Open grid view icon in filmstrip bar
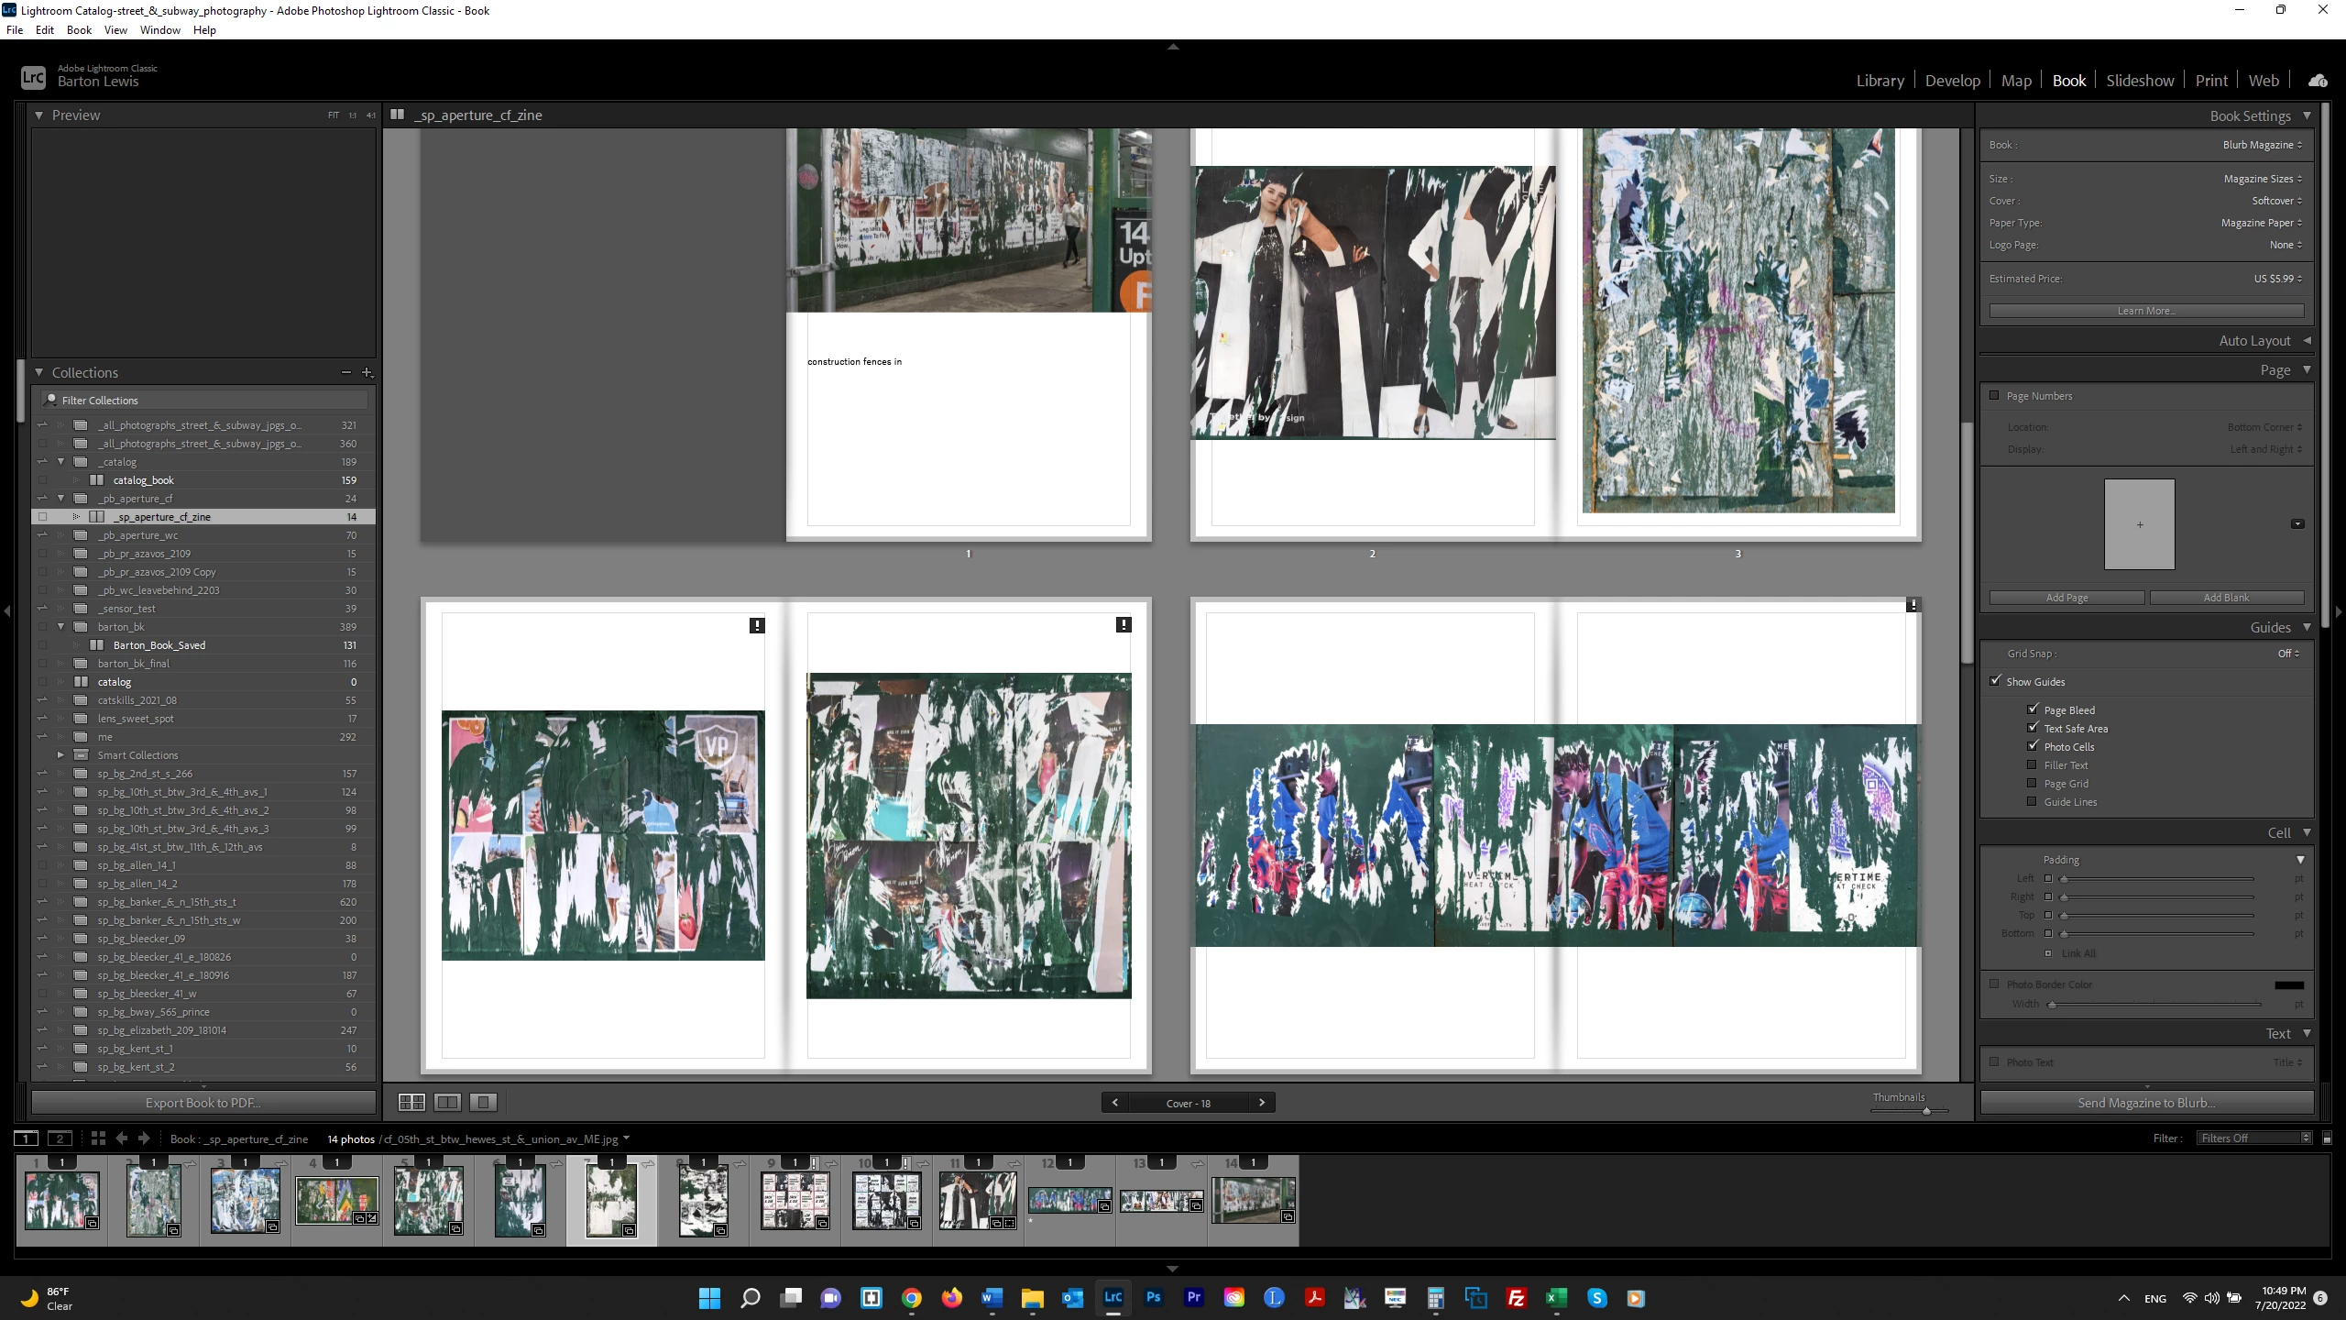This screenshot has width=2346, height=1320. click(98, 1138)
